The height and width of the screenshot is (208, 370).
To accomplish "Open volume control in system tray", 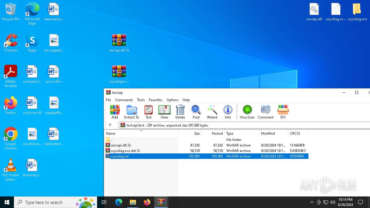I will pyautogui.click(x=333, y=202).
